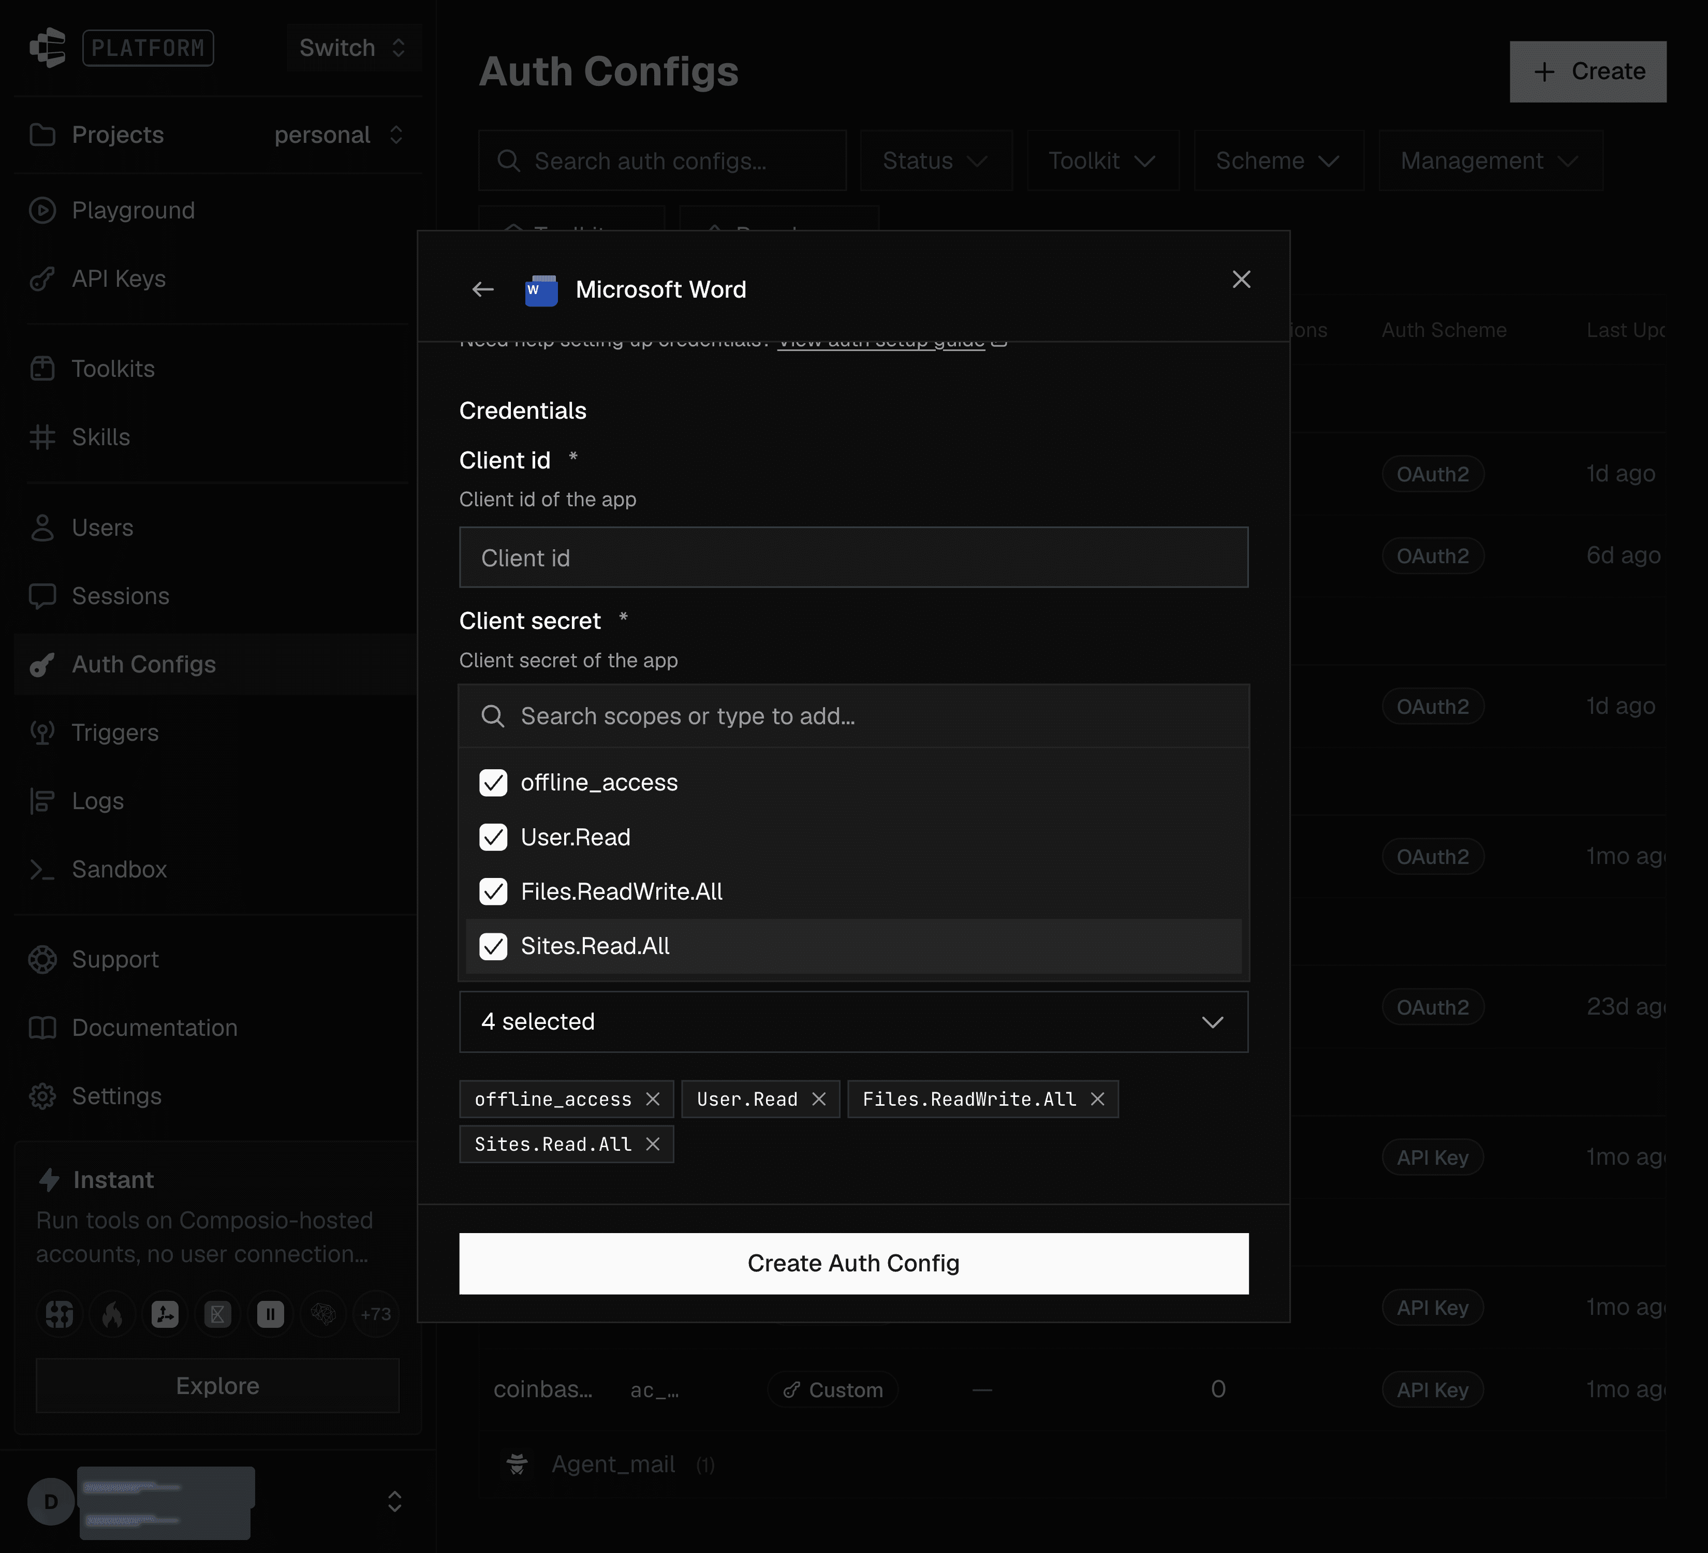Image resolution: width=1708 pixels, height=1553 pixels.
Task: Click the Documentation book icon
Action: point(42,1028)
